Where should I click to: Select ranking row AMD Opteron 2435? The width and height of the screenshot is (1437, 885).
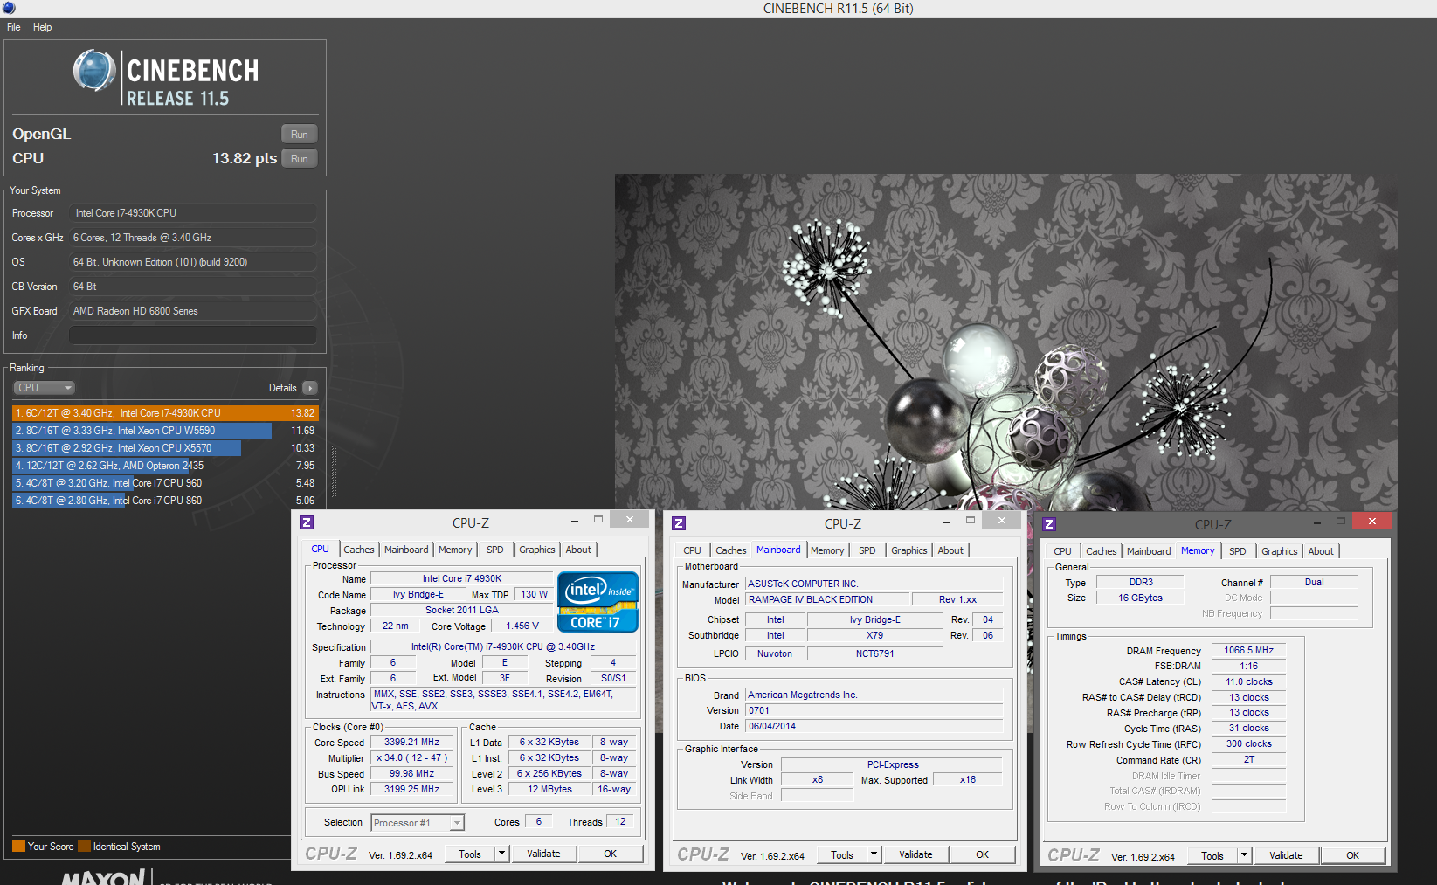pyautogui.click(x=165, y=466)
